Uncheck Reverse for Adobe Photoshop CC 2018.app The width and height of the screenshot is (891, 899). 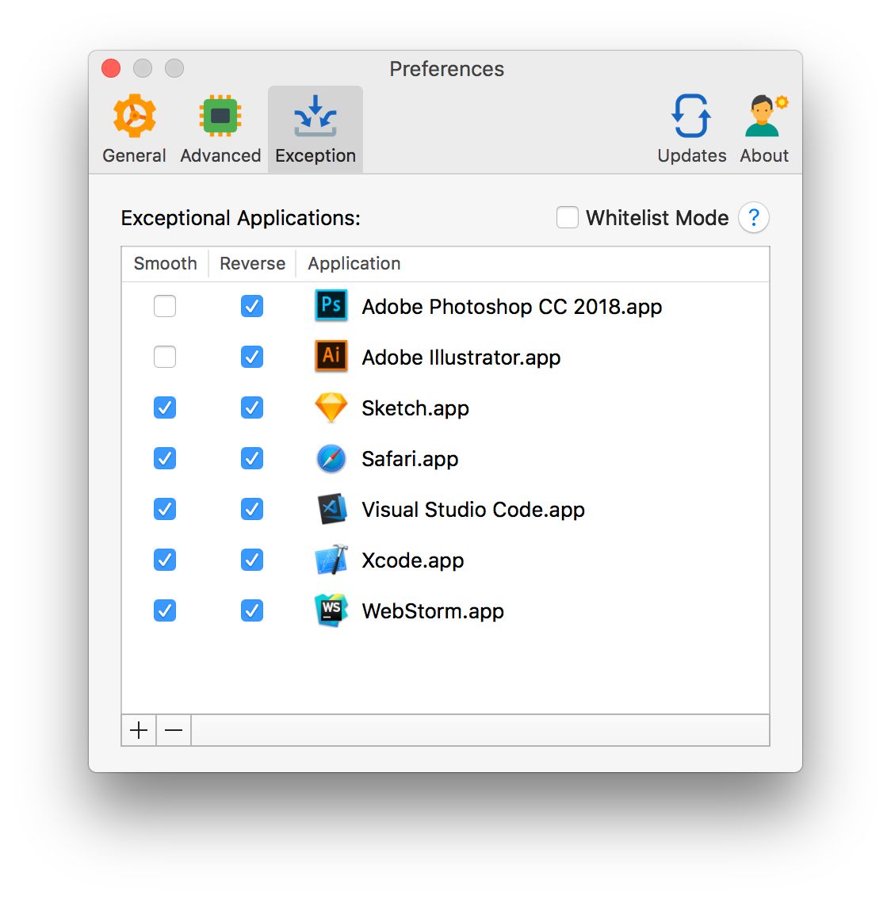tap(251, 306)
